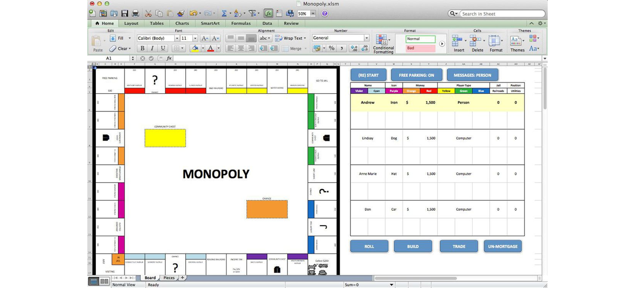Switch to the Layout ribbon tab
635x288 pixels.
tap(131, 23)
